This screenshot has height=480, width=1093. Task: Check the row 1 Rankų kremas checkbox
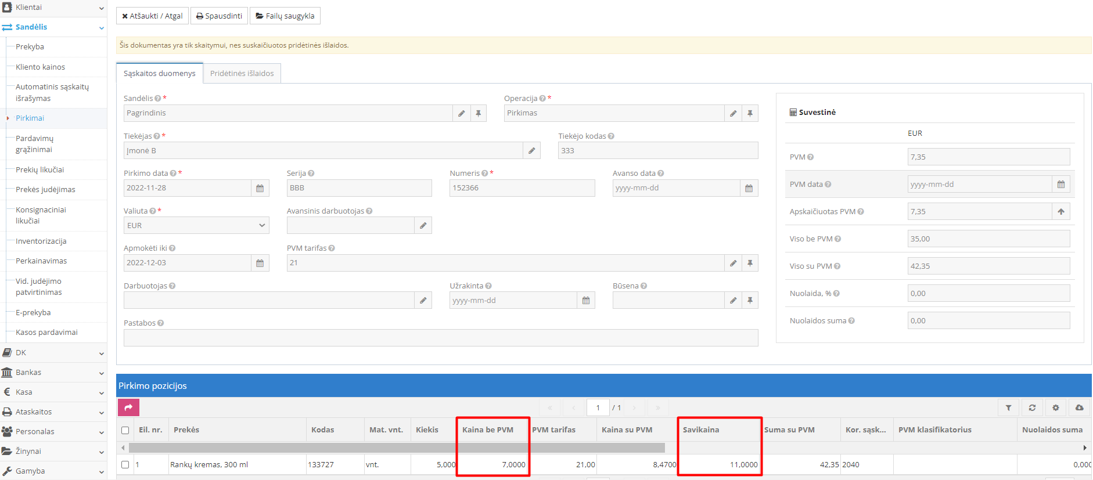[125, 464]
